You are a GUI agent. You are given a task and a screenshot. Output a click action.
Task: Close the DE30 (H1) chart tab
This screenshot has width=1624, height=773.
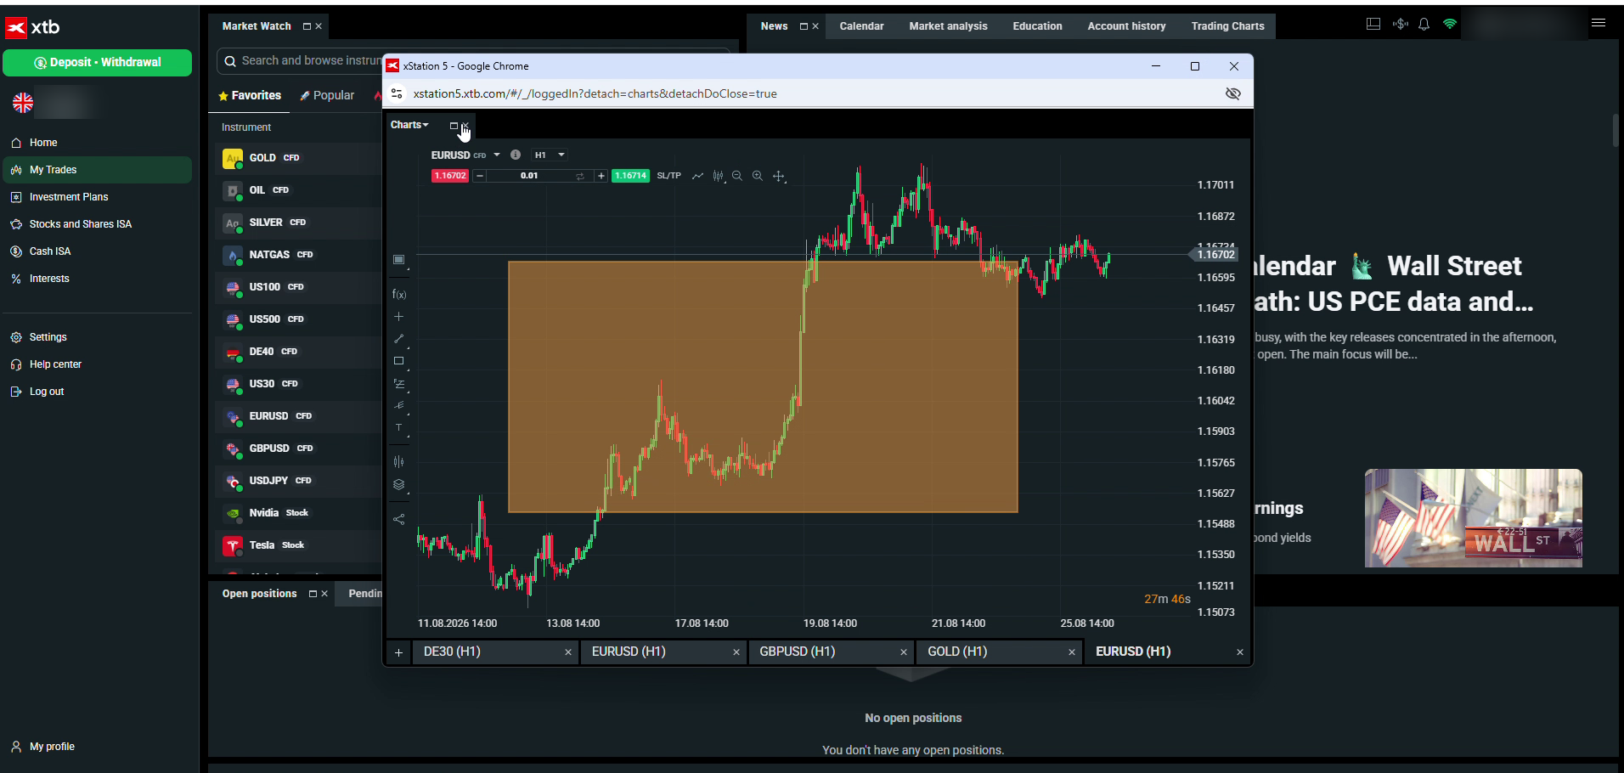click(568, 652)
